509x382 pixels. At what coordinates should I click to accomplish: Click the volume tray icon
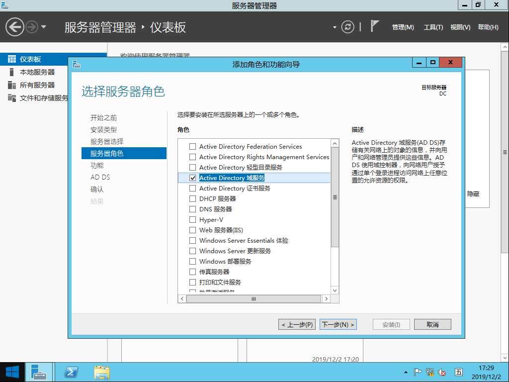442,372
